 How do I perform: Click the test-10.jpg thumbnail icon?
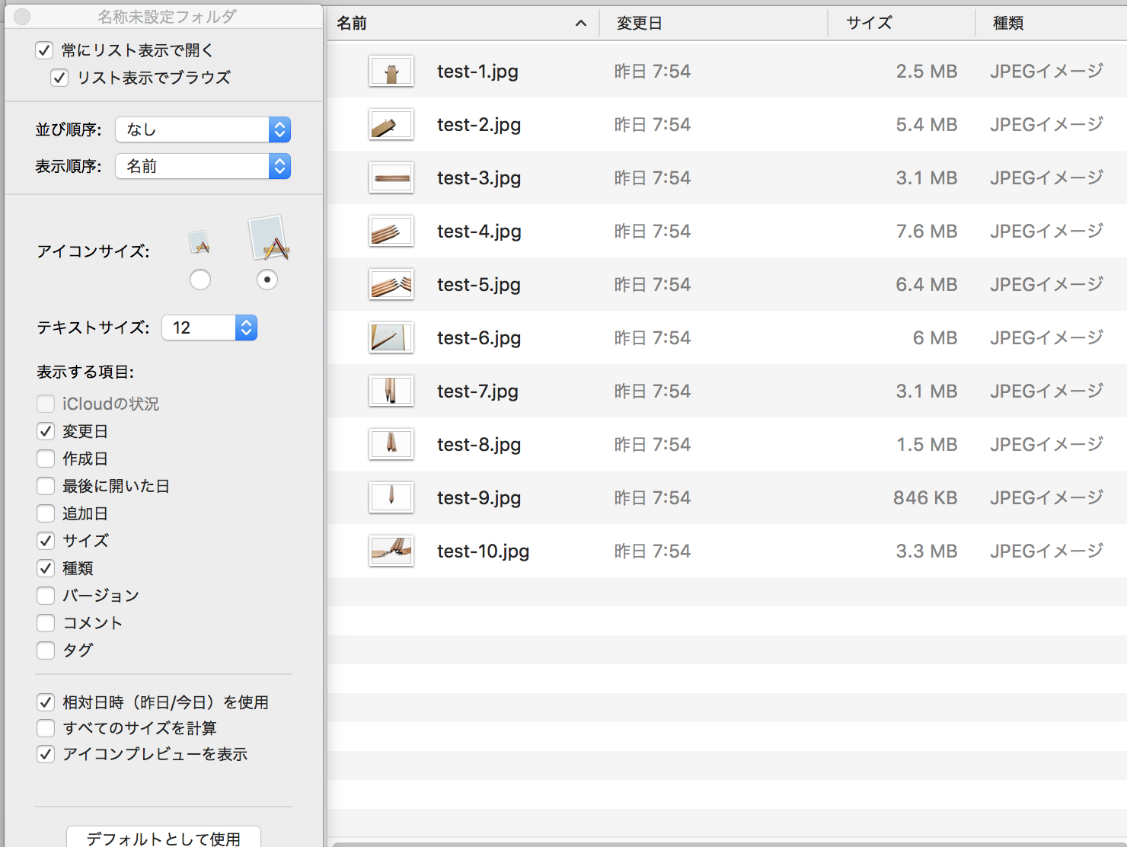coord(391,551)
